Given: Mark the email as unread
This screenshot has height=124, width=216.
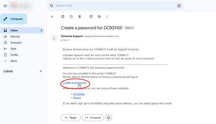Looking at the screenshot, I should pyautogui.click(x=91, y=16).
